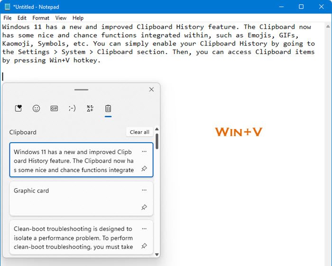The height and width of the screenshot is (266, 332).
Task: Close the clipboard panel with X
Action: tap(151, 89)
